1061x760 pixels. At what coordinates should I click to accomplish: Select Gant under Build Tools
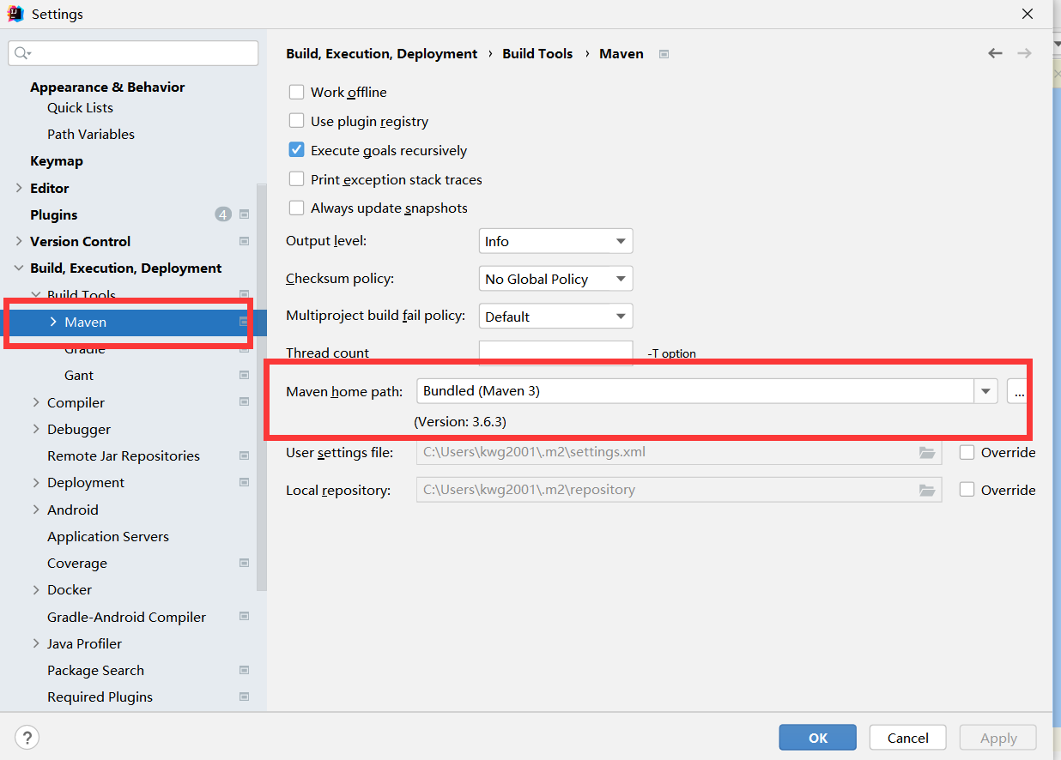[x=79, y=375]
